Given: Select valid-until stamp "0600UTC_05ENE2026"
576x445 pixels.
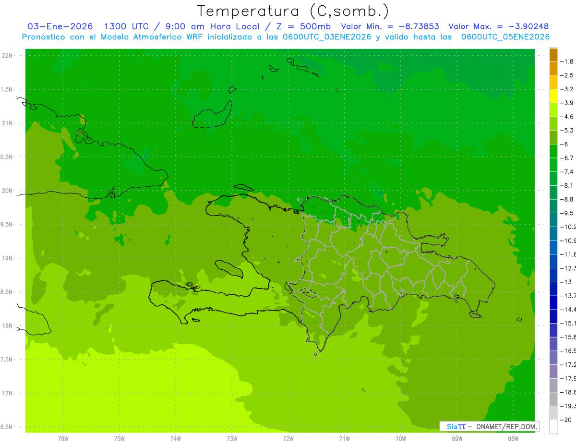Looking at the screenshot, I should [505, 37].
